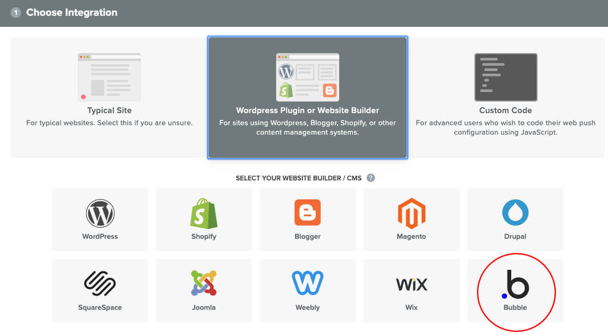Click 'For advanced users' description text
The image size is (608, 334).
click(505, 128)
